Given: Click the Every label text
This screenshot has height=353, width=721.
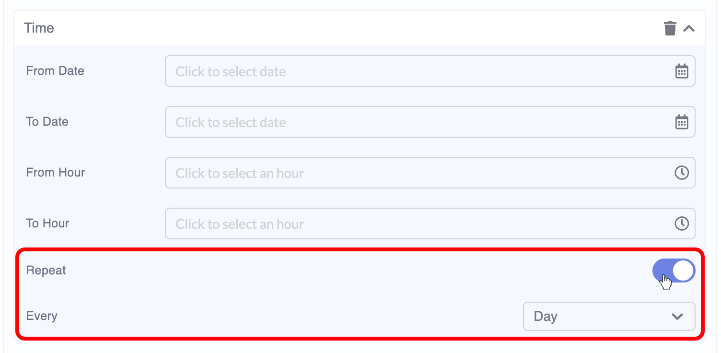Looking at the screenshot, I should click(42, 316).
